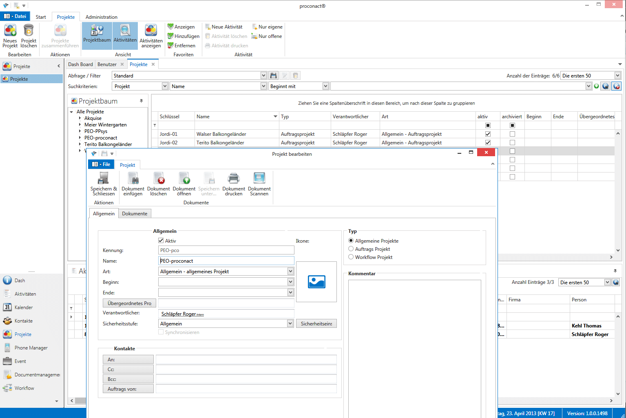Click Dokument drucken printer icon
The height and width of the screenshot is (418, 626).
coord(234,184)
